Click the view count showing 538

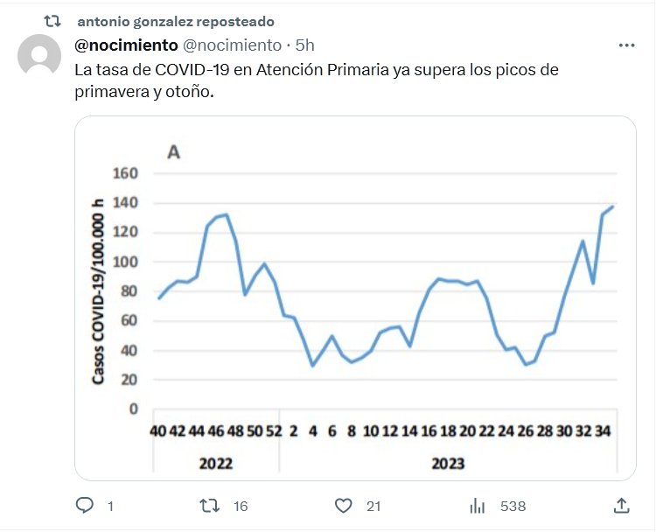tap(513, 506)
